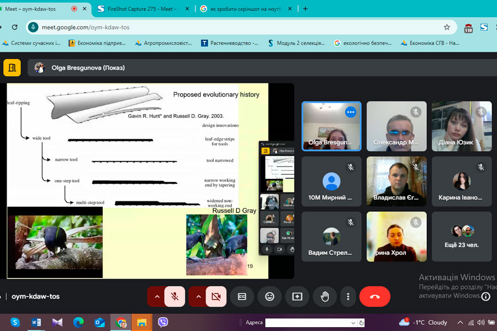The width and height of the screenshot is (497, 331).
Task: Turn on the camera in Meet
Action: click(216, 297)
